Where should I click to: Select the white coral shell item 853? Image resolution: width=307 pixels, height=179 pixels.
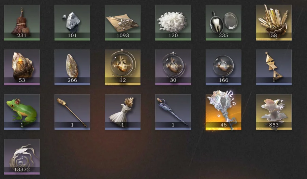click(274, 112)
